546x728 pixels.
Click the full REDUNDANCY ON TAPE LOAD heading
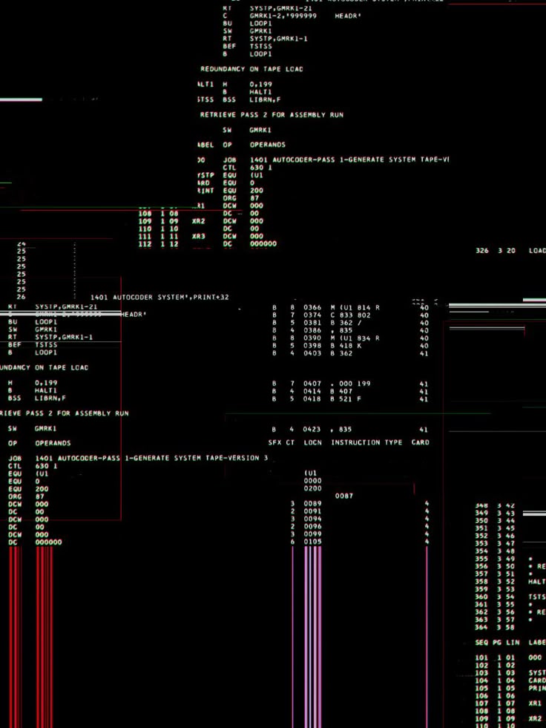(x=251, y=69)
